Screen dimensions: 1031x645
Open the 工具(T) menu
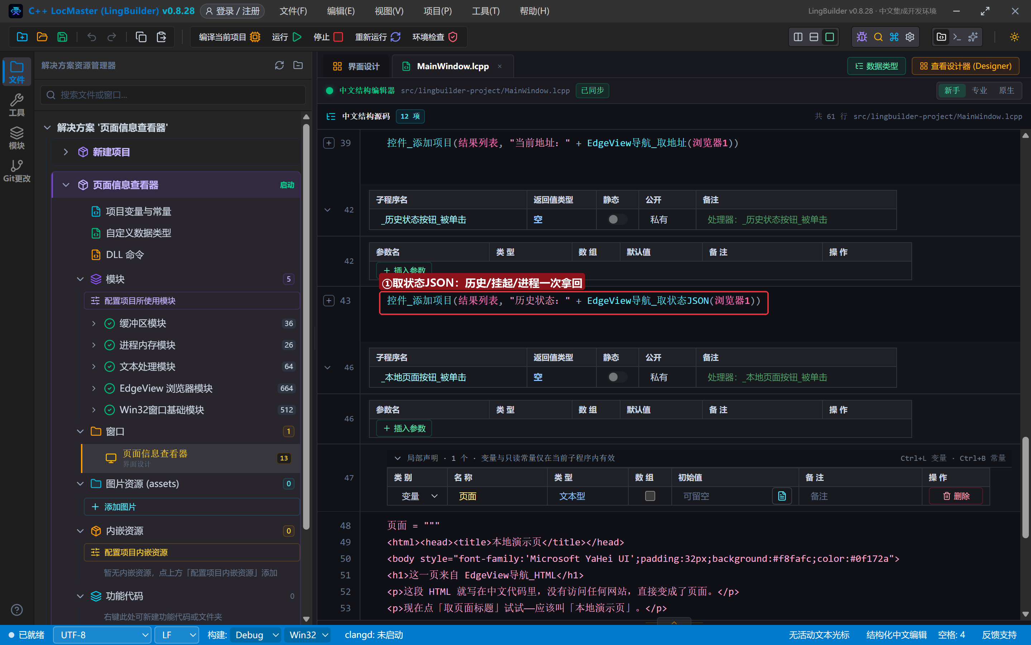pos(485,11)
